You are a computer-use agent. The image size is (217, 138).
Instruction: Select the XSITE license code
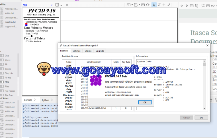[69, 83]
